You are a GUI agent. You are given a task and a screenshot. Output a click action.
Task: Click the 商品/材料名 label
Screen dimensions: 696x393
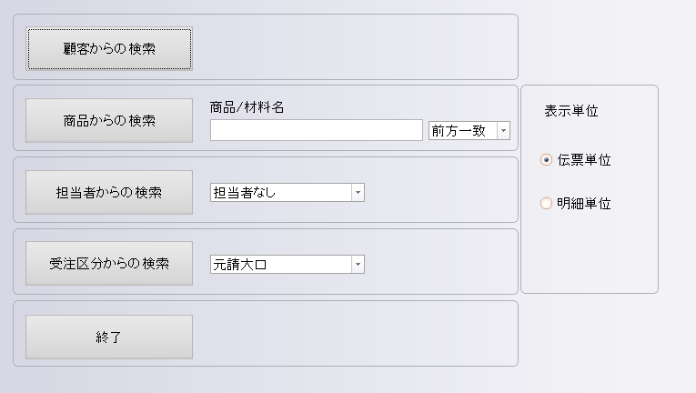pos(247,107)
